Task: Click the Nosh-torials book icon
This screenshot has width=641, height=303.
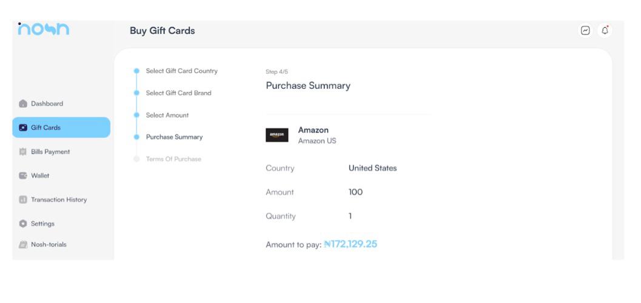Action: [x=23, y=245]
